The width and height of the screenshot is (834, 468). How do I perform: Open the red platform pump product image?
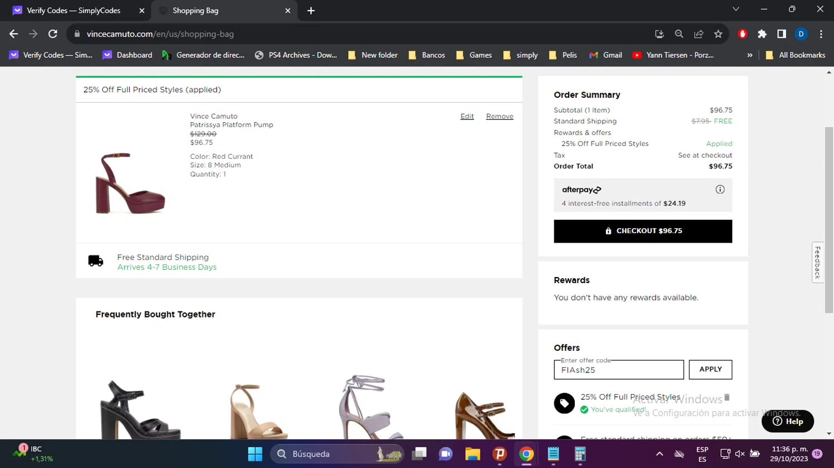(x=131, y=183)
